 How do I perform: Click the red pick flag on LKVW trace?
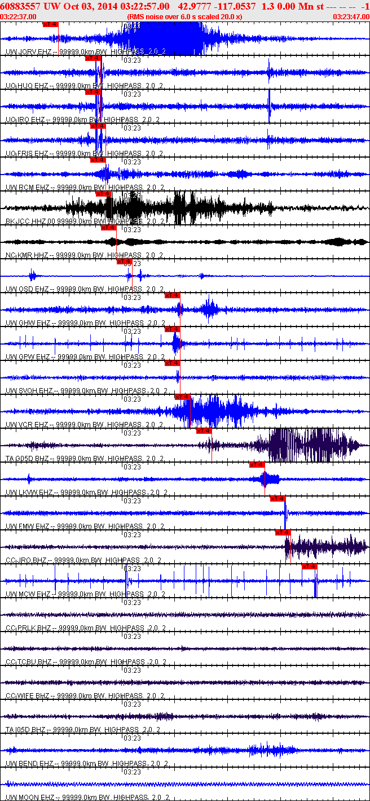tap(257, 464)
